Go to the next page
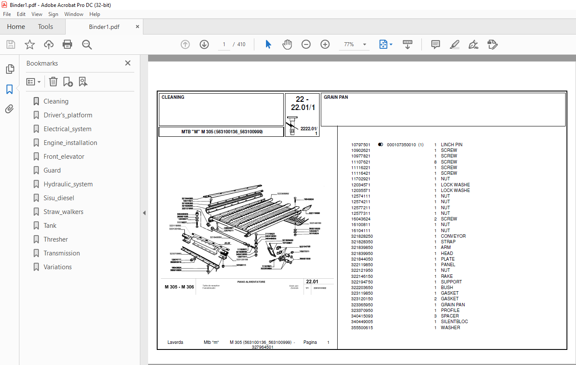The height and width of the screenshot is (365, 576). pyautogui.click(x=204, y=44)
